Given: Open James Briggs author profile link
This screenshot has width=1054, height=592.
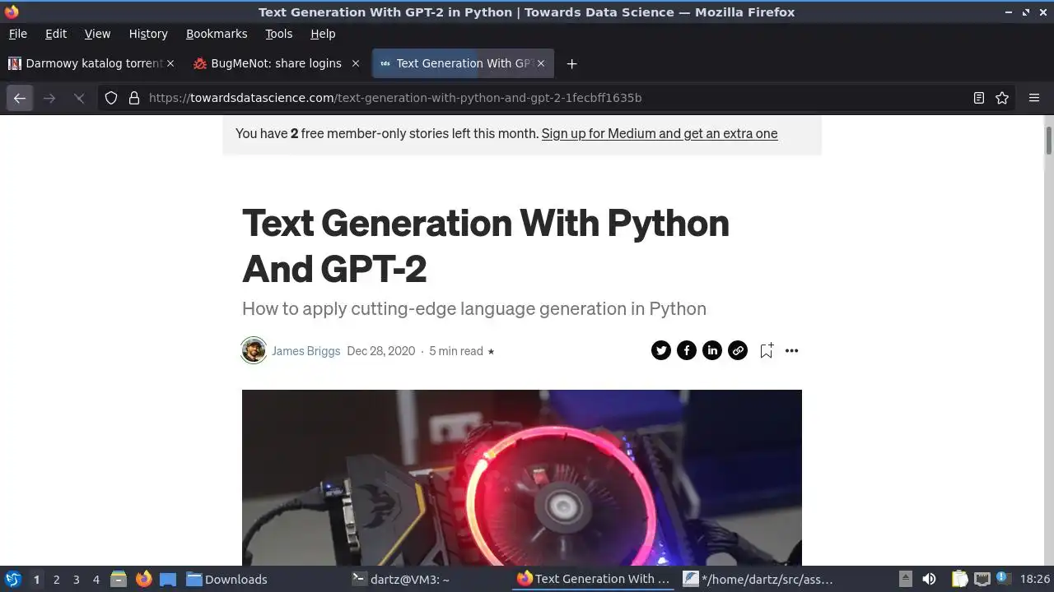Looking at the screenshot, I should point(305,351).
